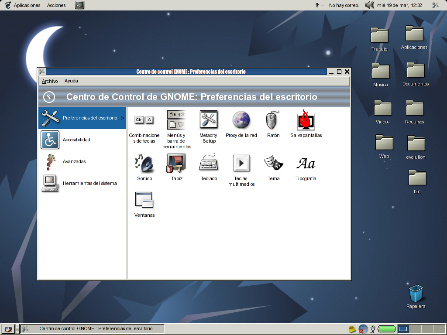Open the Ratón mouse preferences
The image size is (447, 335).
tap(273, 120)
